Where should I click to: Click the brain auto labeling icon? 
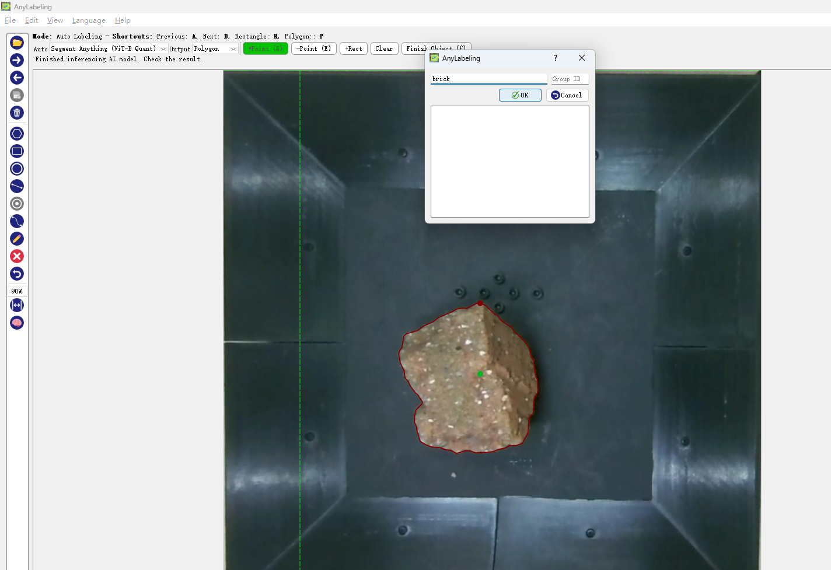click(17, 323)
